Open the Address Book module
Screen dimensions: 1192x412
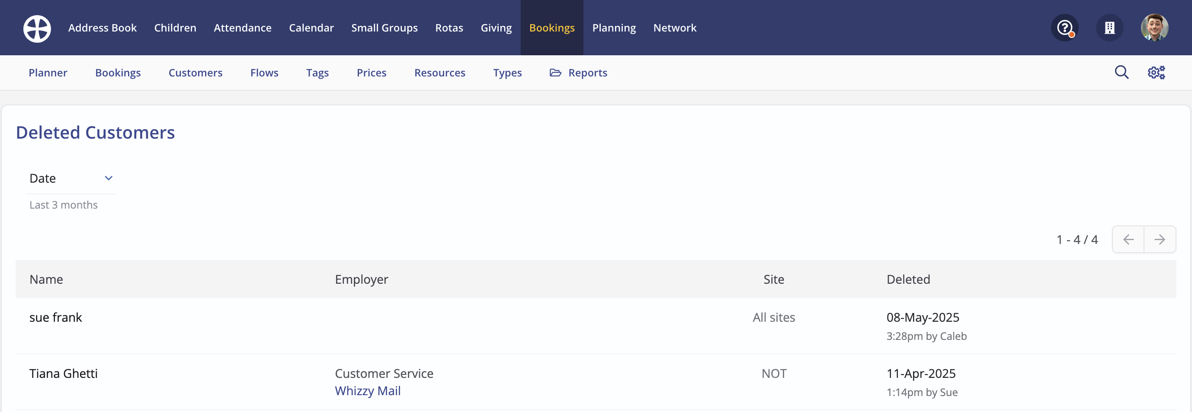pos(102,28)
